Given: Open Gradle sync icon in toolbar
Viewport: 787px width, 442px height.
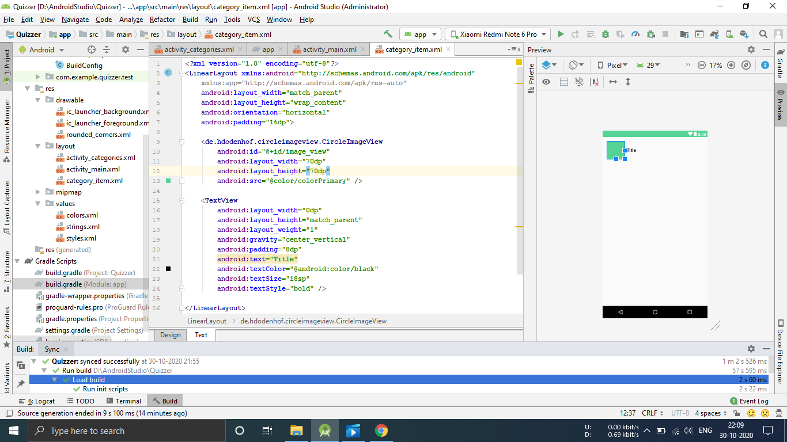Looking at the screenshot, I should tap(714, 34).
